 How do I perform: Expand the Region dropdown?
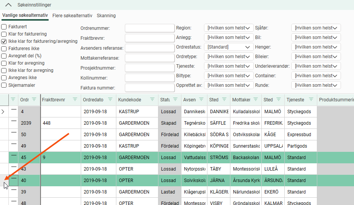click(x=228, y=28)
